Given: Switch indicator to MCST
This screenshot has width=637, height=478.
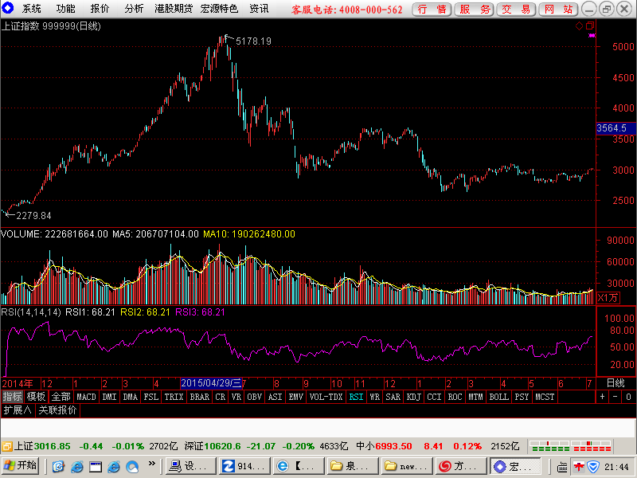Looking at the screenshot, I should [545, 397].
